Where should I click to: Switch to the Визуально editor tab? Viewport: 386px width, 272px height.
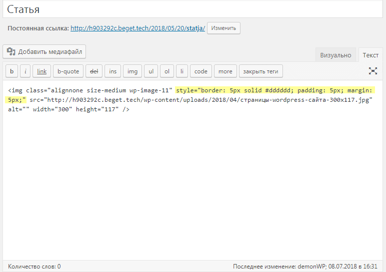pos(335,55)
